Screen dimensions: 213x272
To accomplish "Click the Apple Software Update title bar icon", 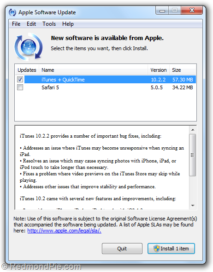I will (x=12, y=12).
